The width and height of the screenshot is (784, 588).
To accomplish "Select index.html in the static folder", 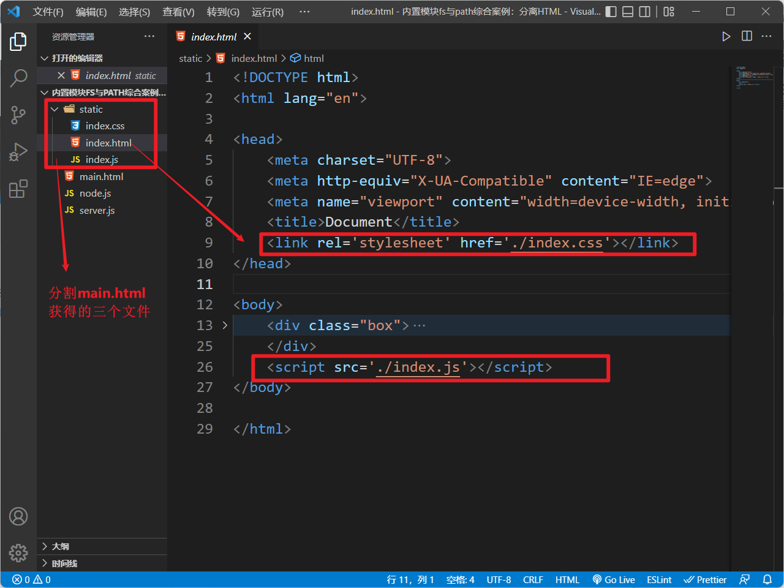I will 102,143.
